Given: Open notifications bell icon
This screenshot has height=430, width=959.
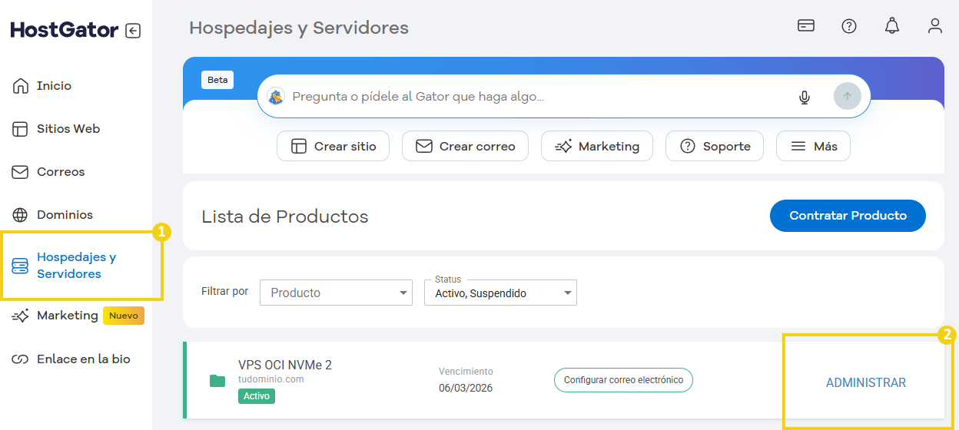Looking at the screenshot, I should [x=892, y=26].
